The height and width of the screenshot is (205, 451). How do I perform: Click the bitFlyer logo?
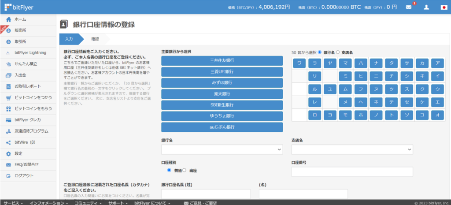[18, 7]
